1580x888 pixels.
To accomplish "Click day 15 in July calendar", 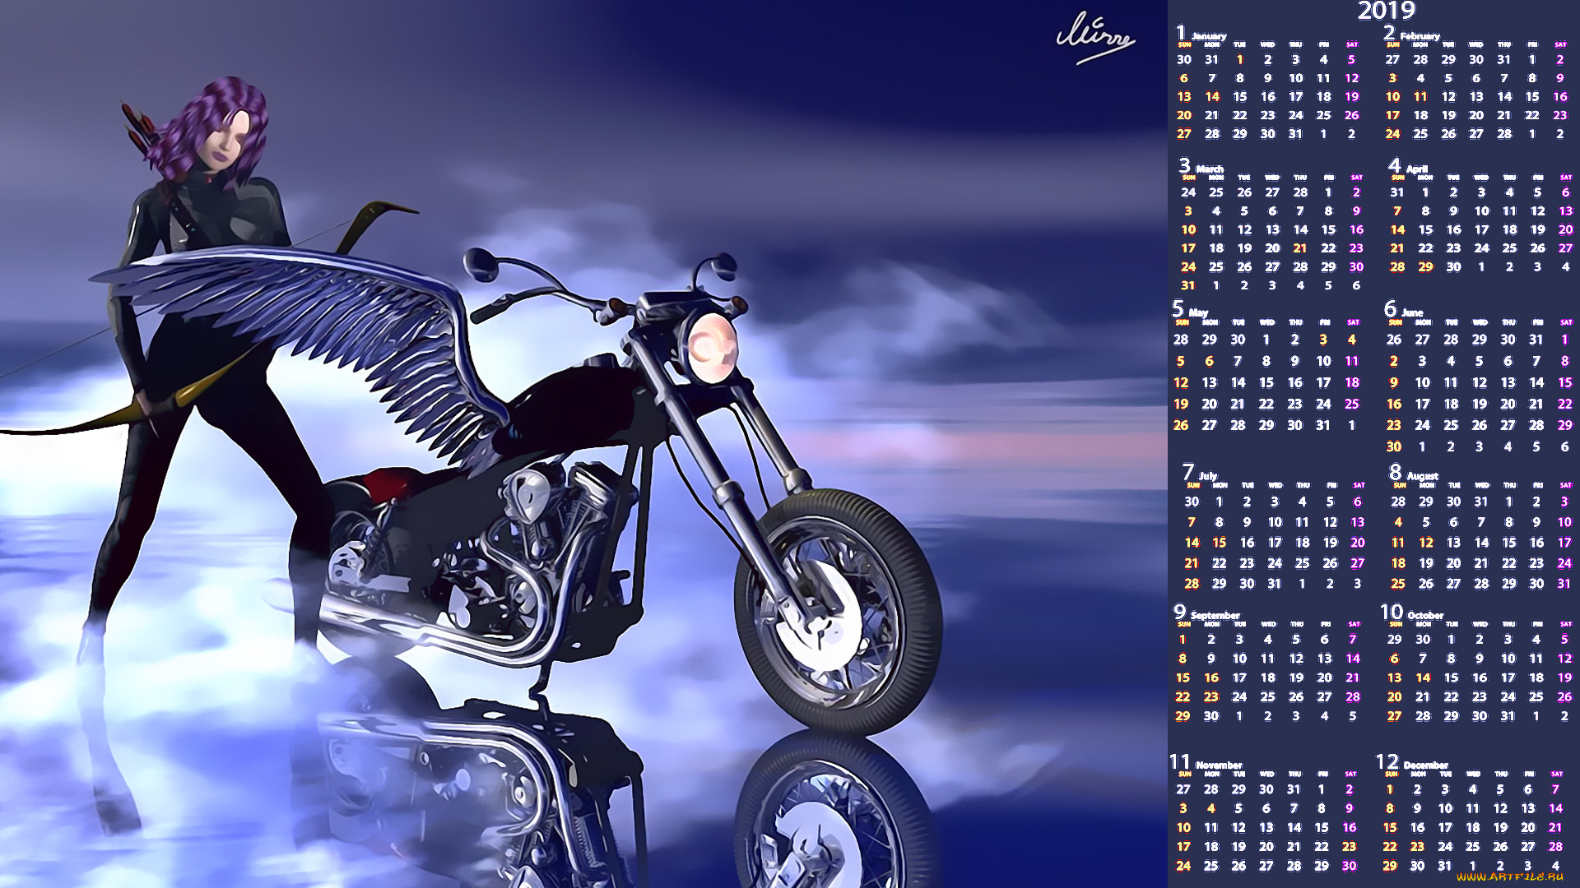I will click(x=1220, y=543).
